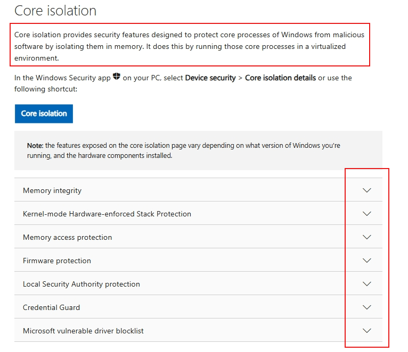
Task: Expand the Memory access protection chevron
Action: [366, 237]
